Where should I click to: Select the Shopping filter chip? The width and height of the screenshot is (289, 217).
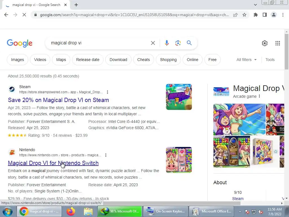[x=168, y=60]
